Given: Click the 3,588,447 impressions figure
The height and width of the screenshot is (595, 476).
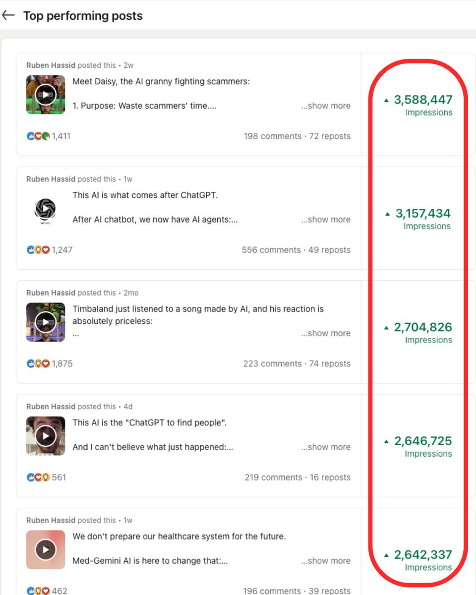Looking at the screenshot, I should point(423,100).
